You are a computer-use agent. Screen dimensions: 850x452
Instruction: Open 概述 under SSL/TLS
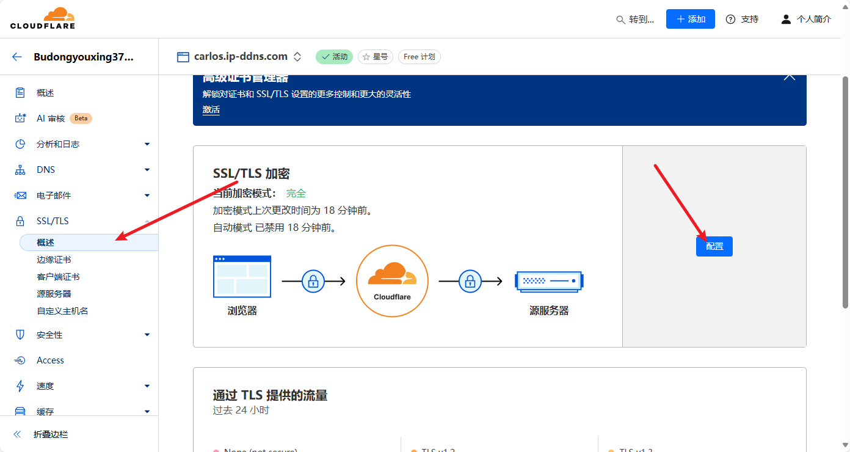click(89, 242)
